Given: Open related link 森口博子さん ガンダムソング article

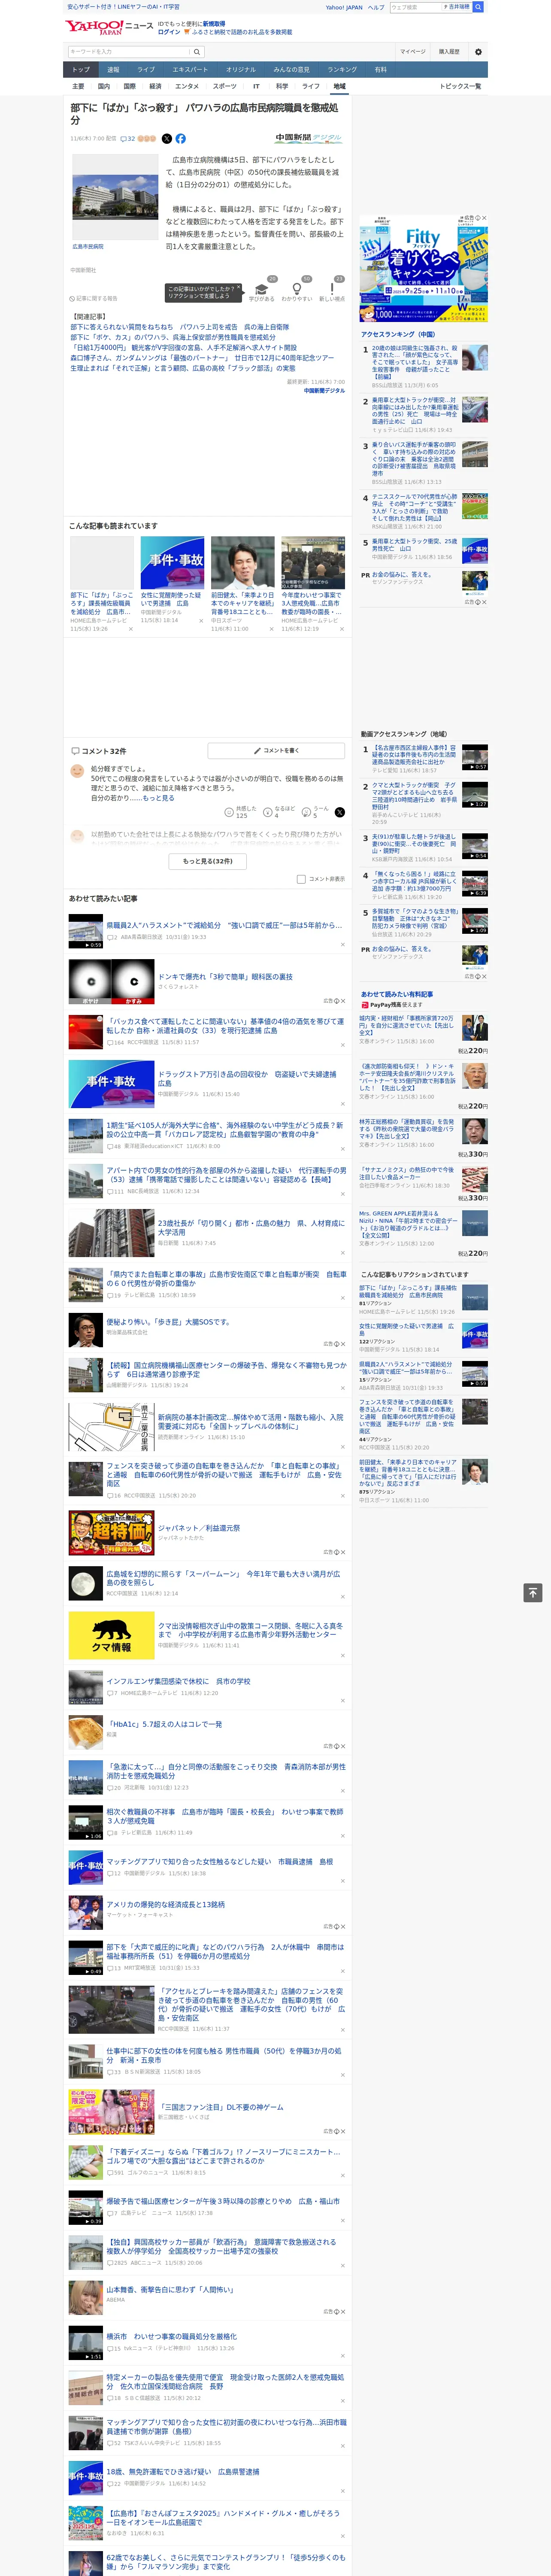Looking at the screenshot, I should pyautogui.click(x=202, y=358).
